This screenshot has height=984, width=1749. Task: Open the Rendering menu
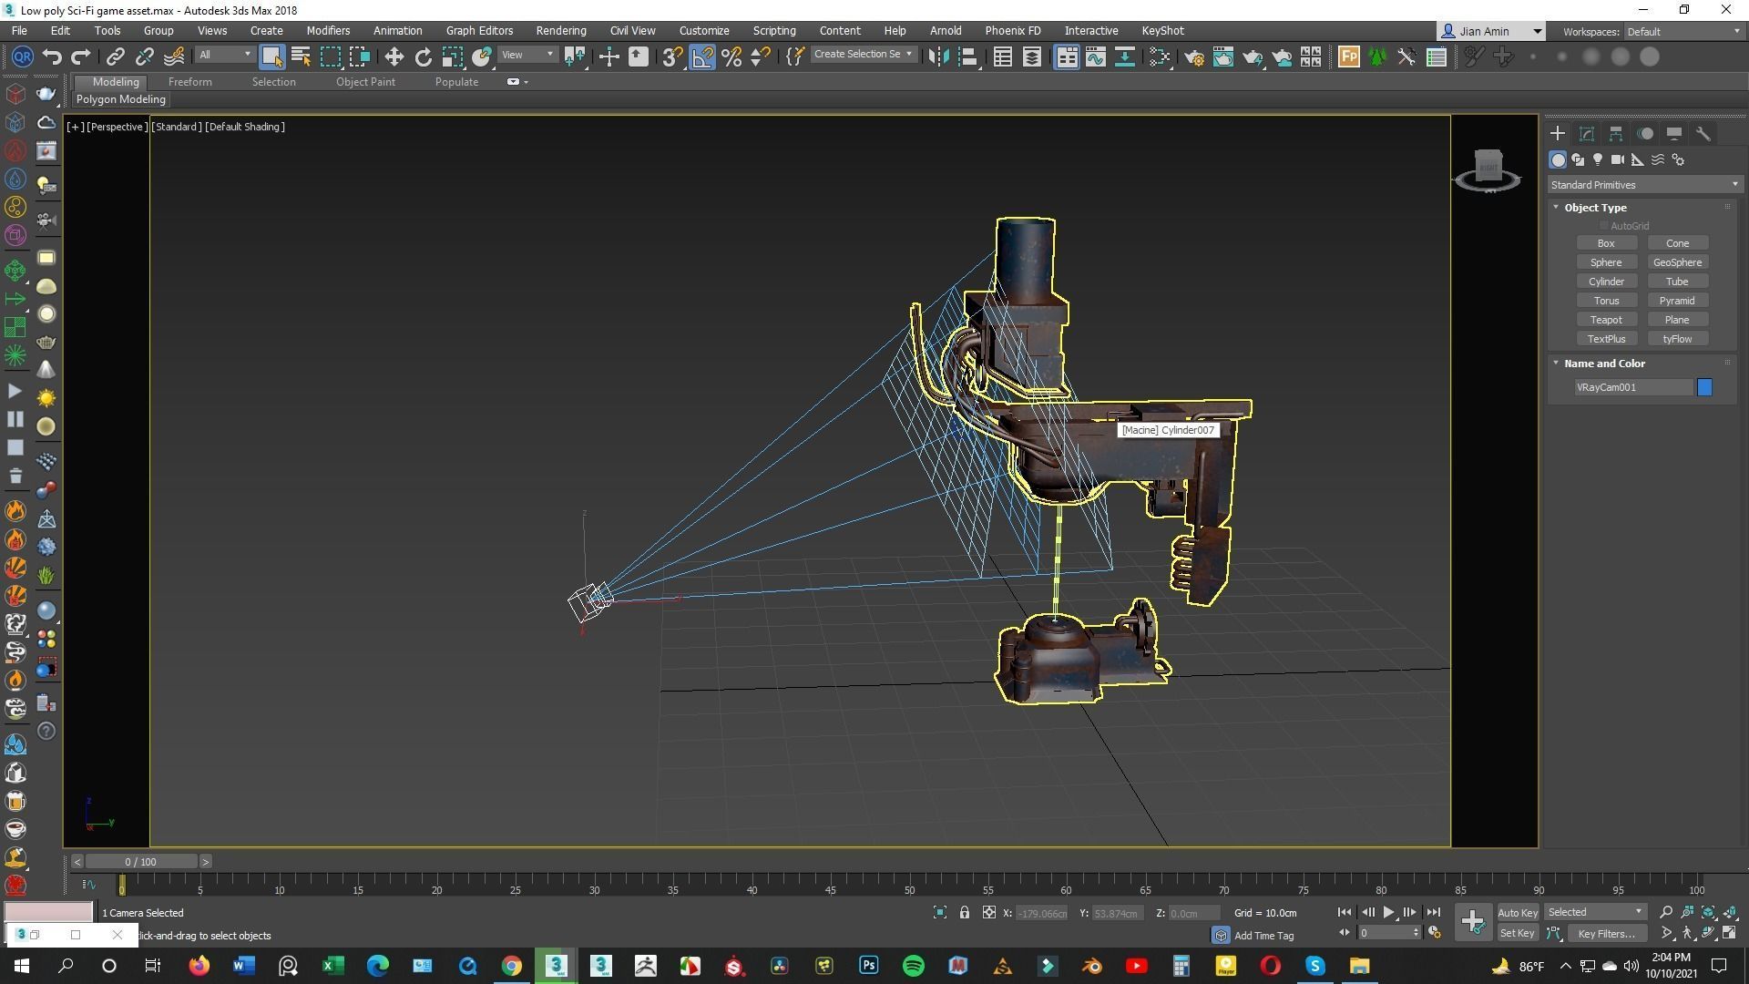tap(560, 30)
